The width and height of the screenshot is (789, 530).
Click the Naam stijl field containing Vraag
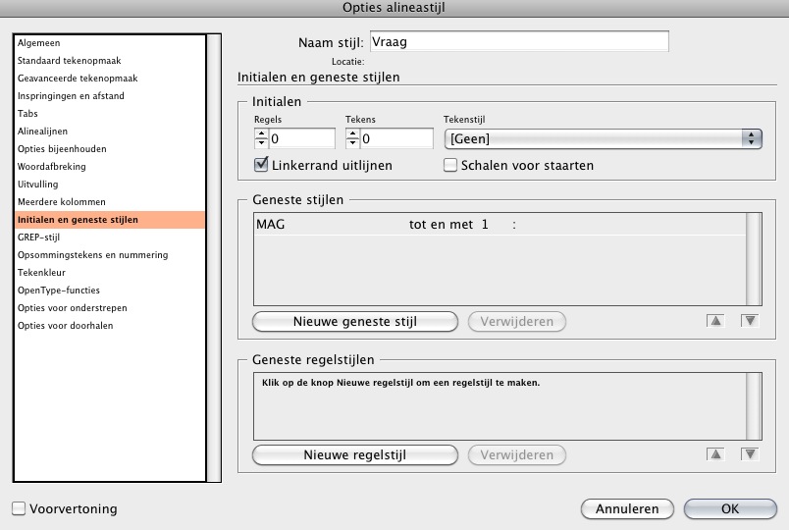coord(519,41)
